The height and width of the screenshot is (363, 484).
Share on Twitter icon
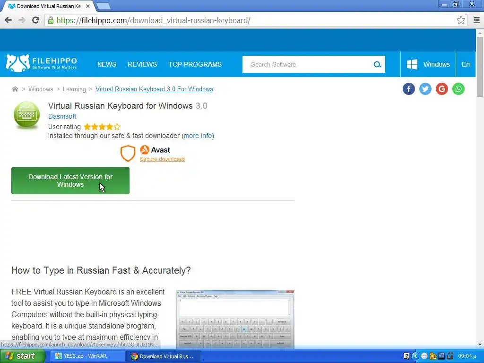(425, 89)
